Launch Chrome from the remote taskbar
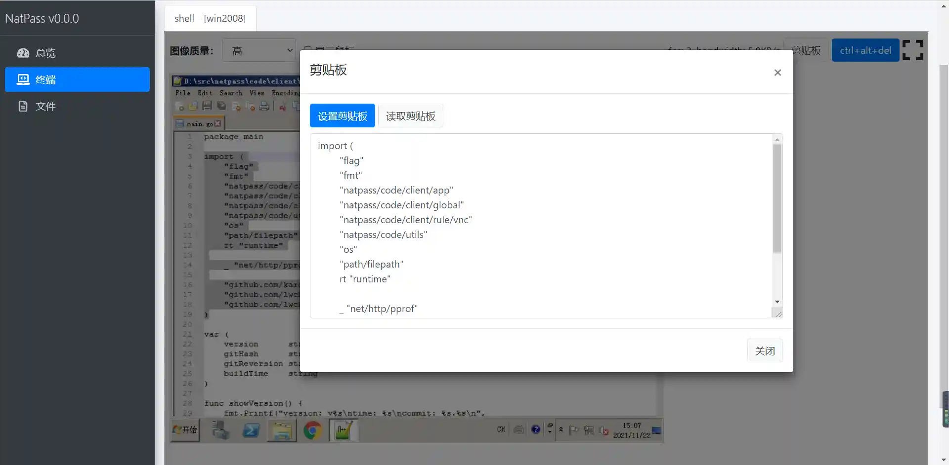 [312, 430]
